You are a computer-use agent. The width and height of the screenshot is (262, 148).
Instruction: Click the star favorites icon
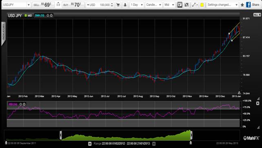242,5
